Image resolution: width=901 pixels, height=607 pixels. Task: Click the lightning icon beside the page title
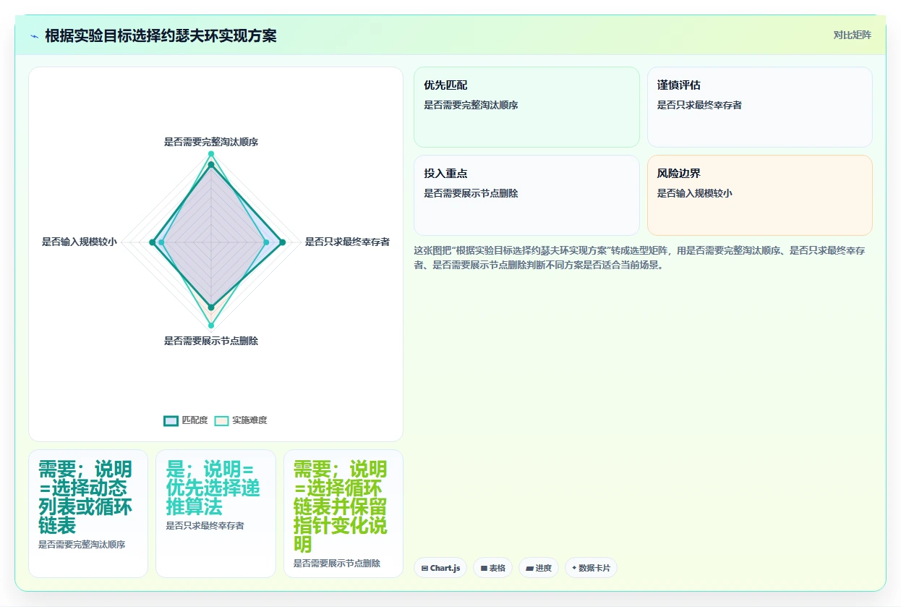(x=34, y=36)
